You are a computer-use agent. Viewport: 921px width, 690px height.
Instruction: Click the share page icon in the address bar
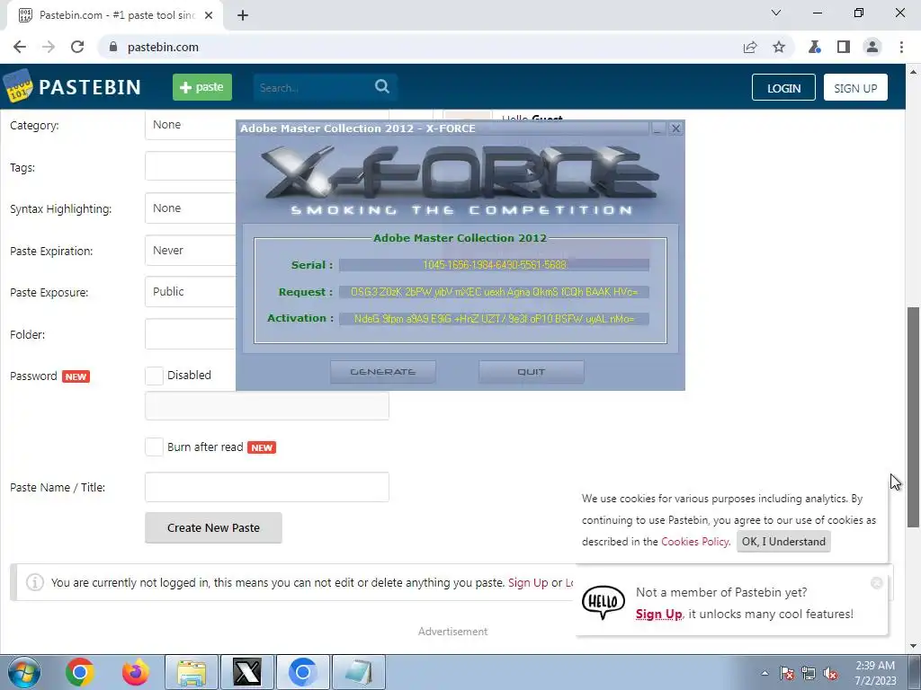[x=750, y=47]
